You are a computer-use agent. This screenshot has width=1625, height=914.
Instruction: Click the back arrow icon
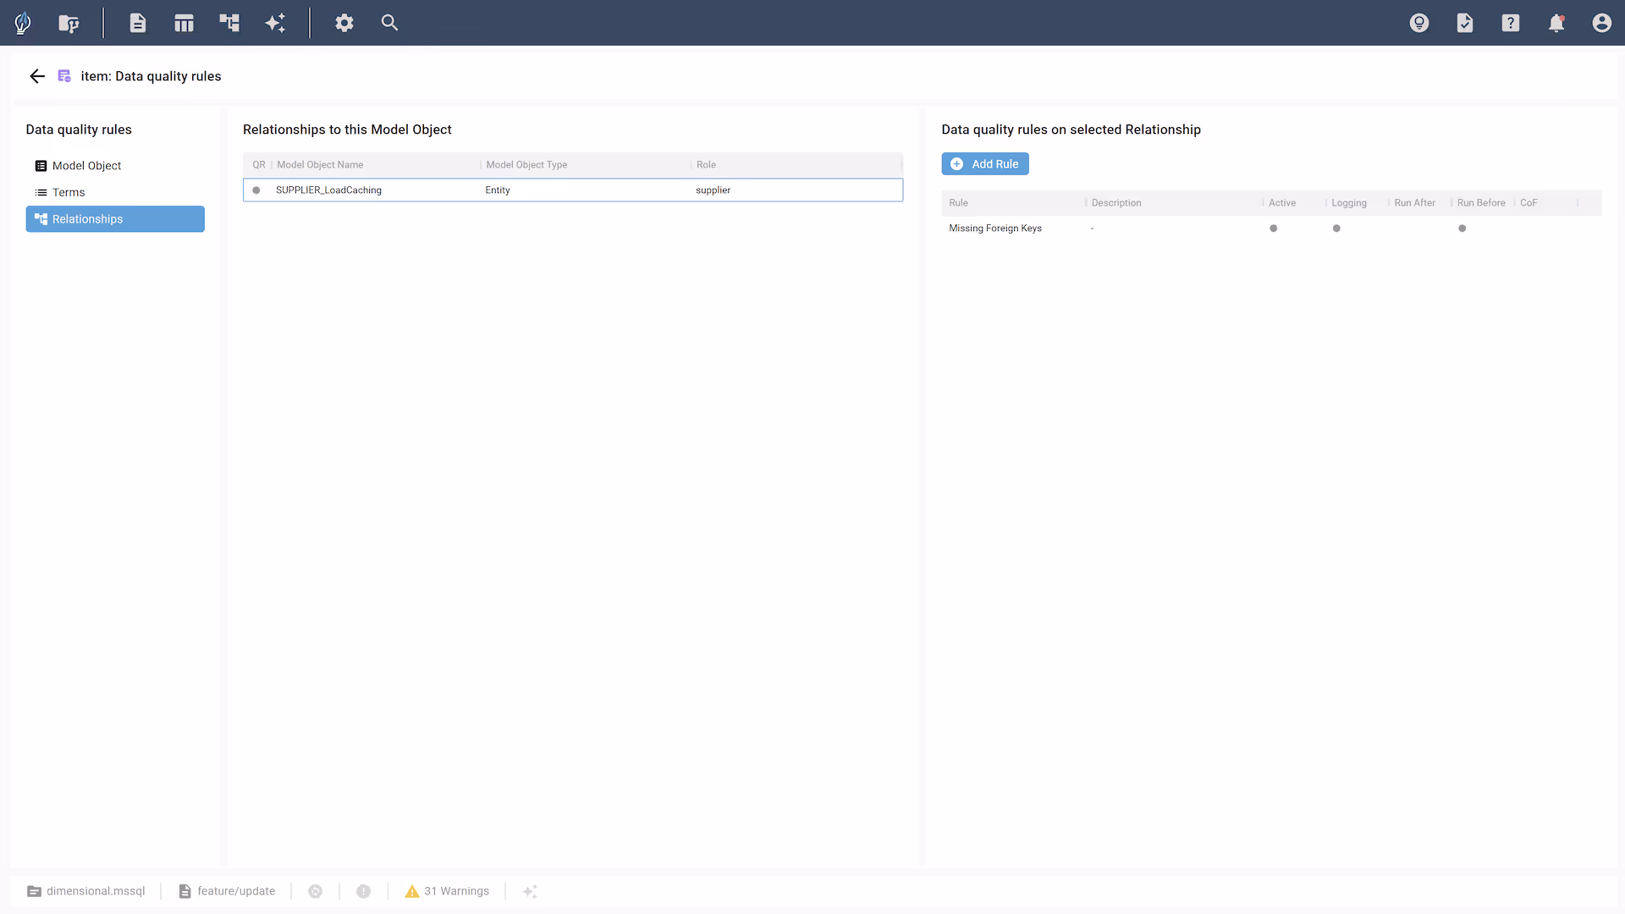tap(37, 76)
